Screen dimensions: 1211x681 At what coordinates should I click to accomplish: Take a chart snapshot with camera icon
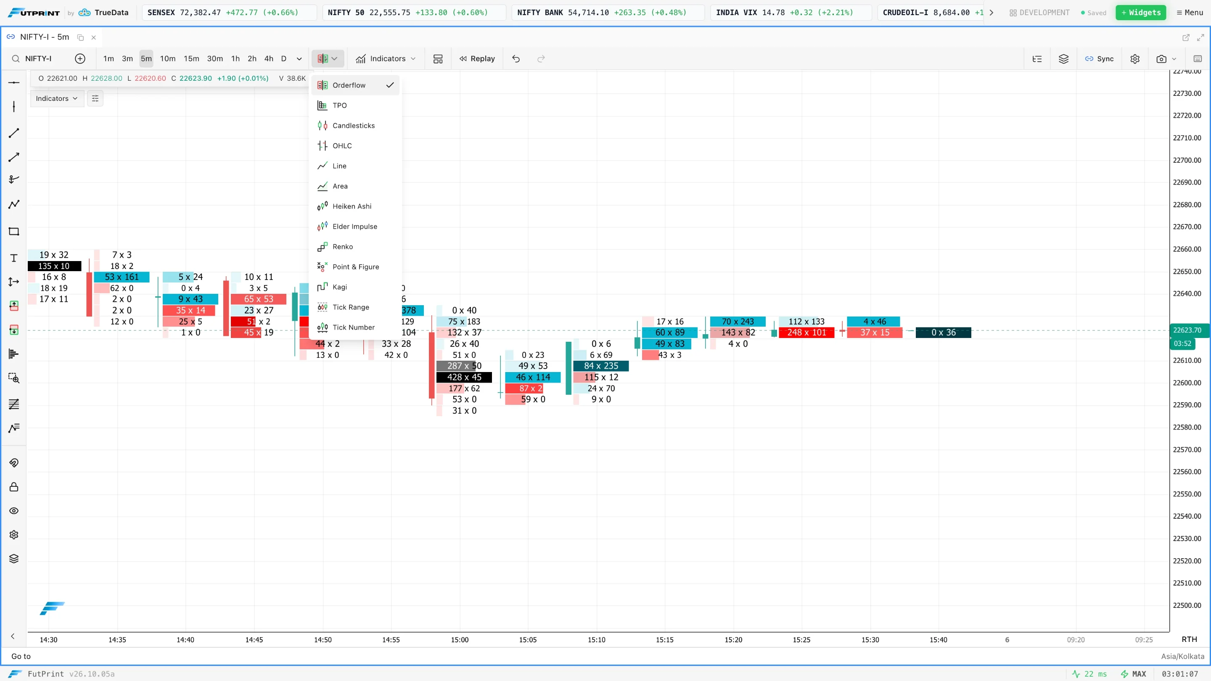tap(1161, 59)
